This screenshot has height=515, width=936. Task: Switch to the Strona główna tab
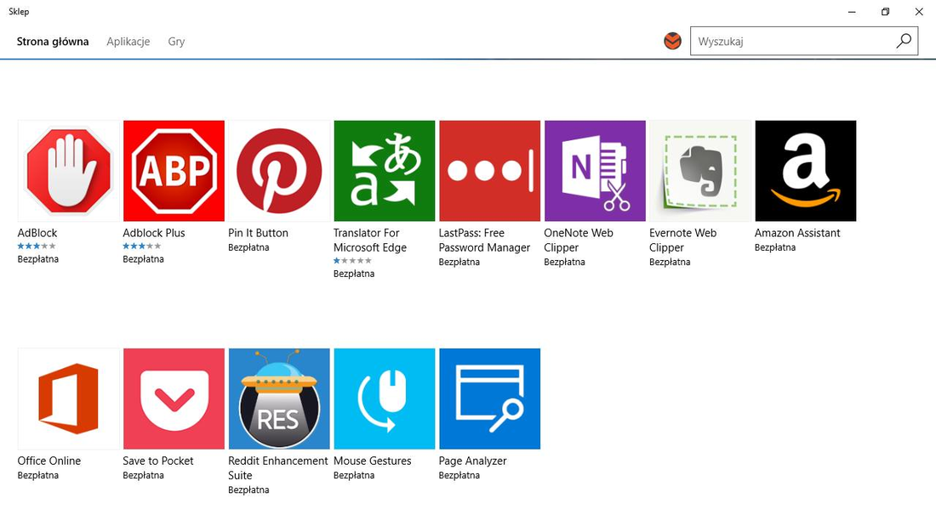coord(53,42)
